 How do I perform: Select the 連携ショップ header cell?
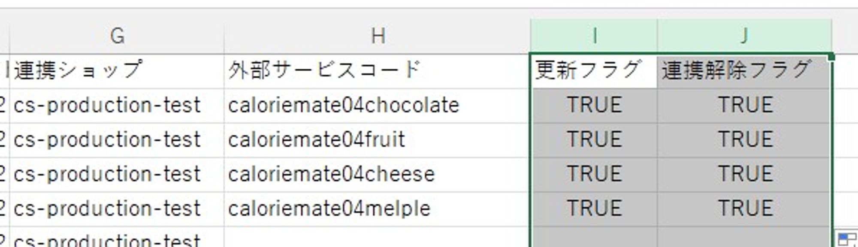(x=117, y=71)
